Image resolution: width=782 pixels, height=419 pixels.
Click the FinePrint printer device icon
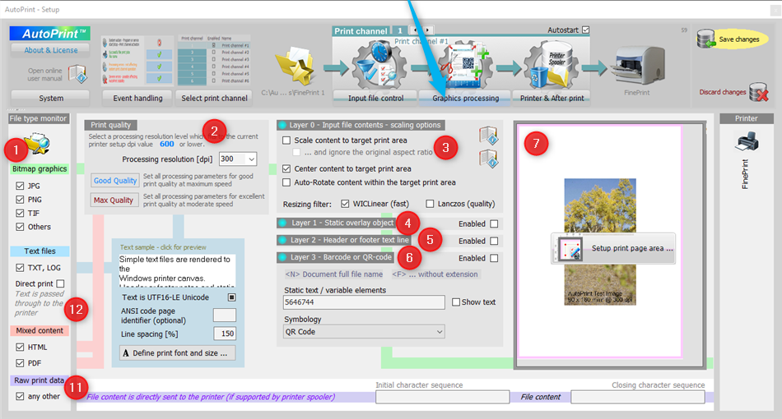click(x=637, y=66)
